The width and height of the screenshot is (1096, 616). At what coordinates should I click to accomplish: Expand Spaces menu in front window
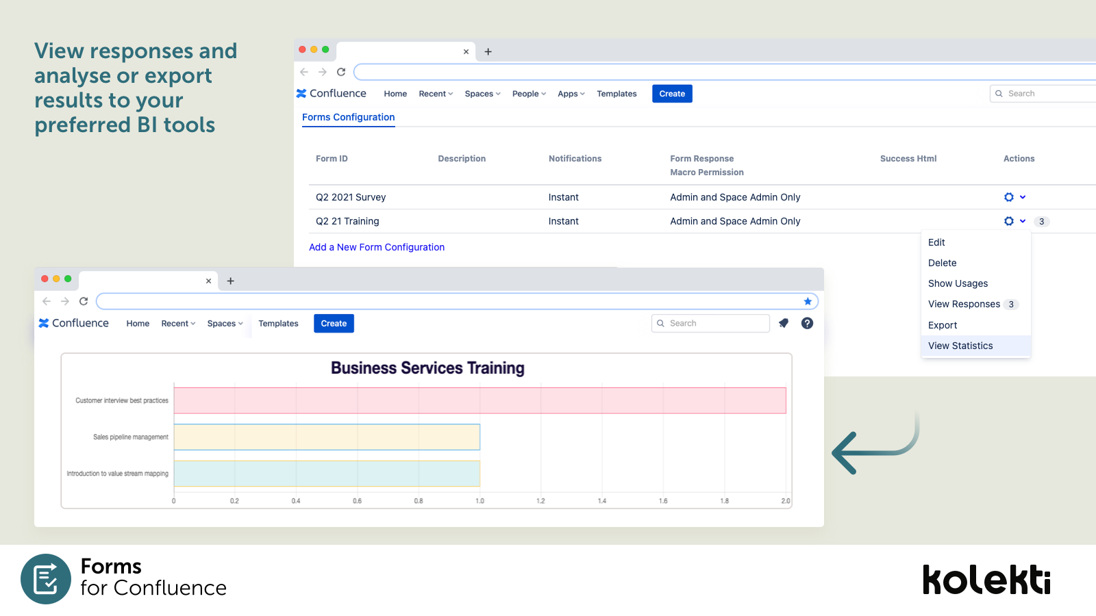225,324
